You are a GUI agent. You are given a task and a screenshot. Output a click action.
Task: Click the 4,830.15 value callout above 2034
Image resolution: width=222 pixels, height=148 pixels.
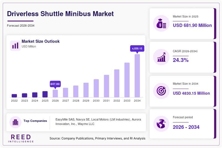coord(137,48)
